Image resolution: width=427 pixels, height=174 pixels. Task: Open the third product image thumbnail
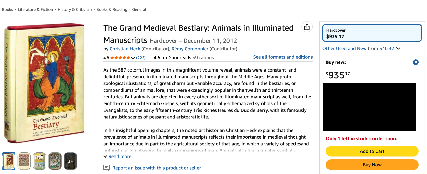pos(40,161)
